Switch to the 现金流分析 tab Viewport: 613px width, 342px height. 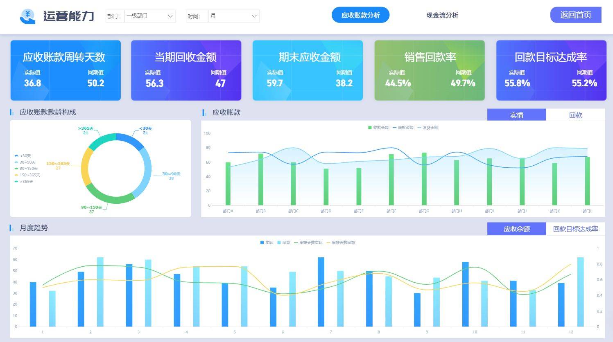pos(442,16)
